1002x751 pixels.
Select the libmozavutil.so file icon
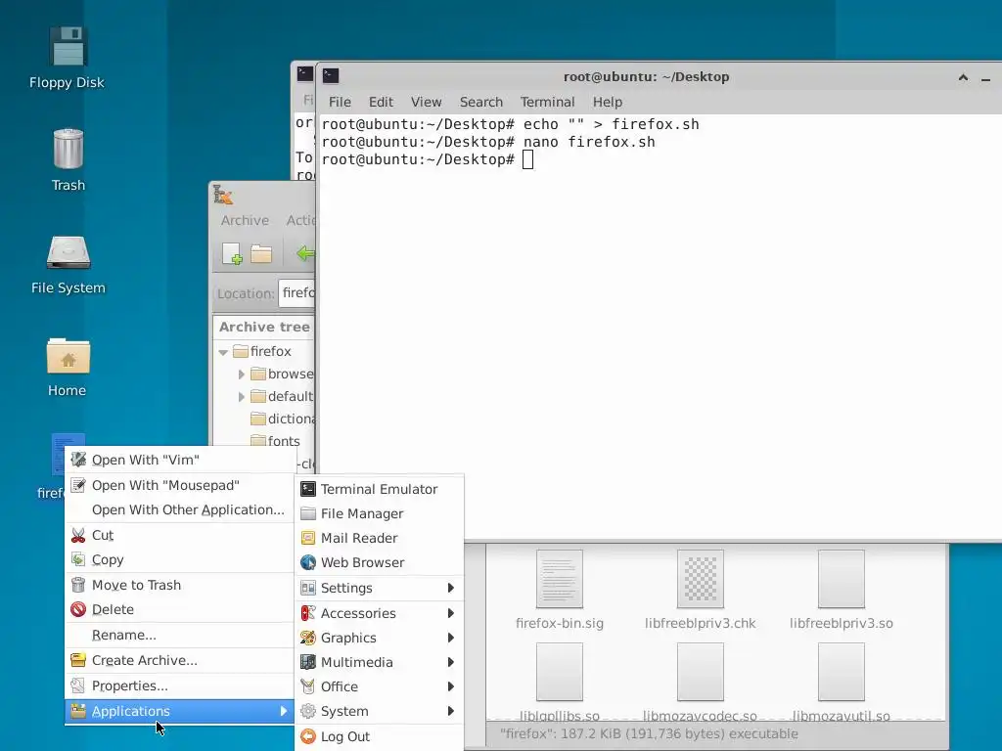[x=841, y=672]
